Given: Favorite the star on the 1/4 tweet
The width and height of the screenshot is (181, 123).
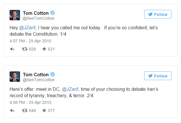Looking at the screenshot, I should click(44, 49).
